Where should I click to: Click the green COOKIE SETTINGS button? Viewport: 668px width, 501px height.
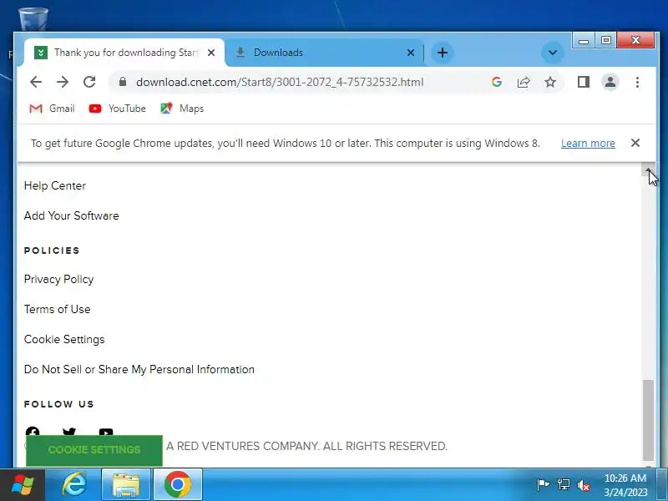click(x=94, y=450)
